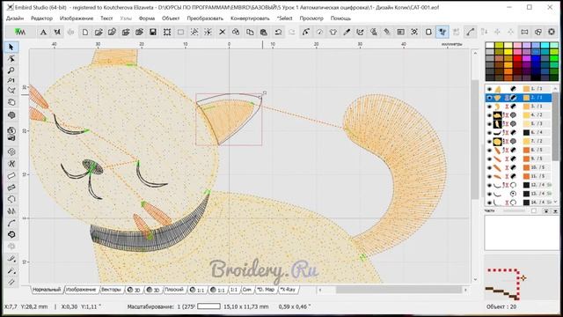Click the move-to-bottom button in the Части panel
Screen dimensions: 563x317
555,211
